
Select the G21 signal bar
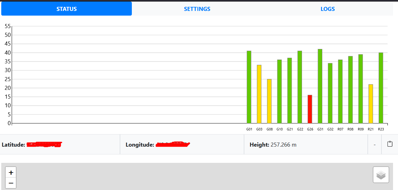point(290,90)
